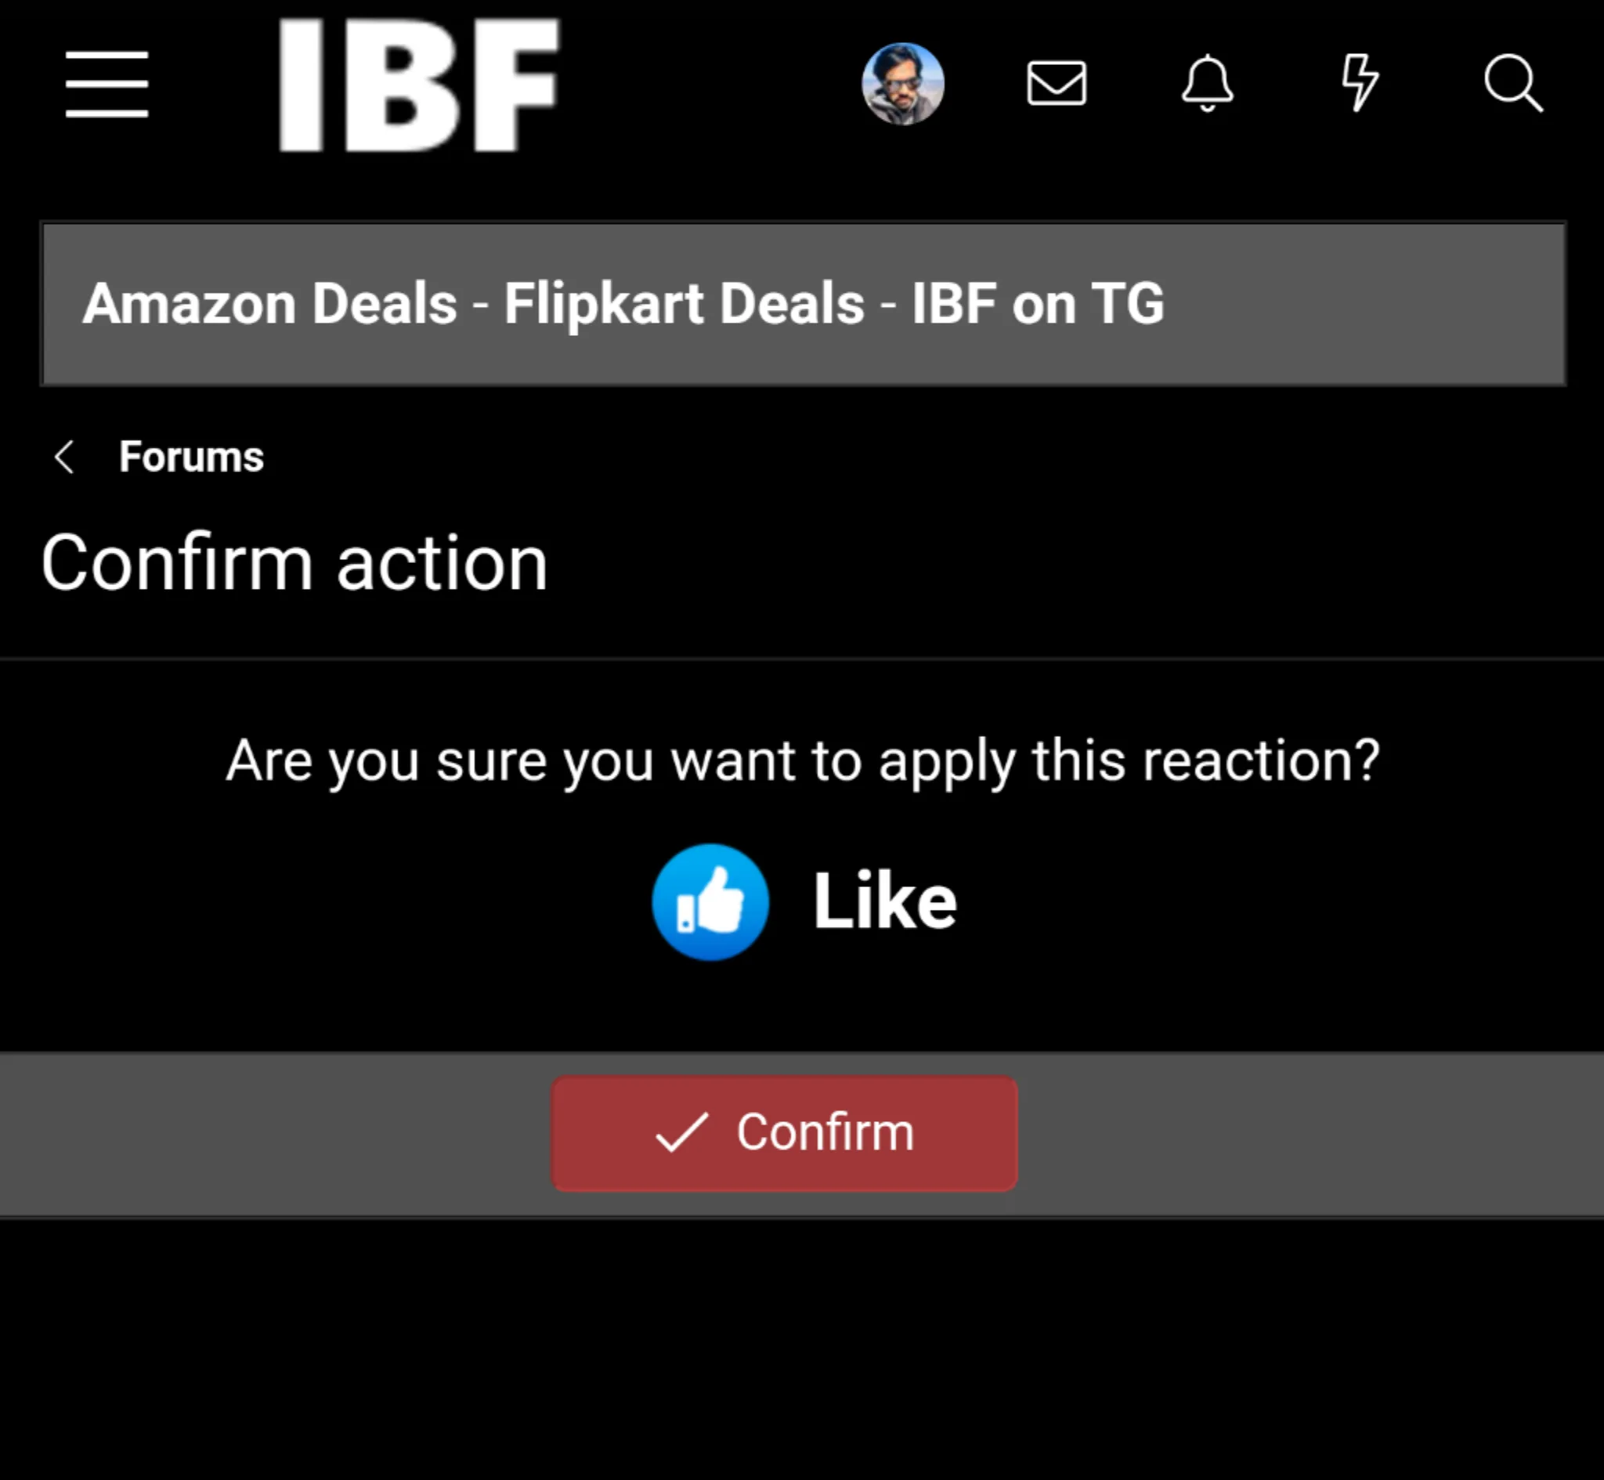
Task: Open the hamburger navigation menu
Action: [x=107, y=84]
